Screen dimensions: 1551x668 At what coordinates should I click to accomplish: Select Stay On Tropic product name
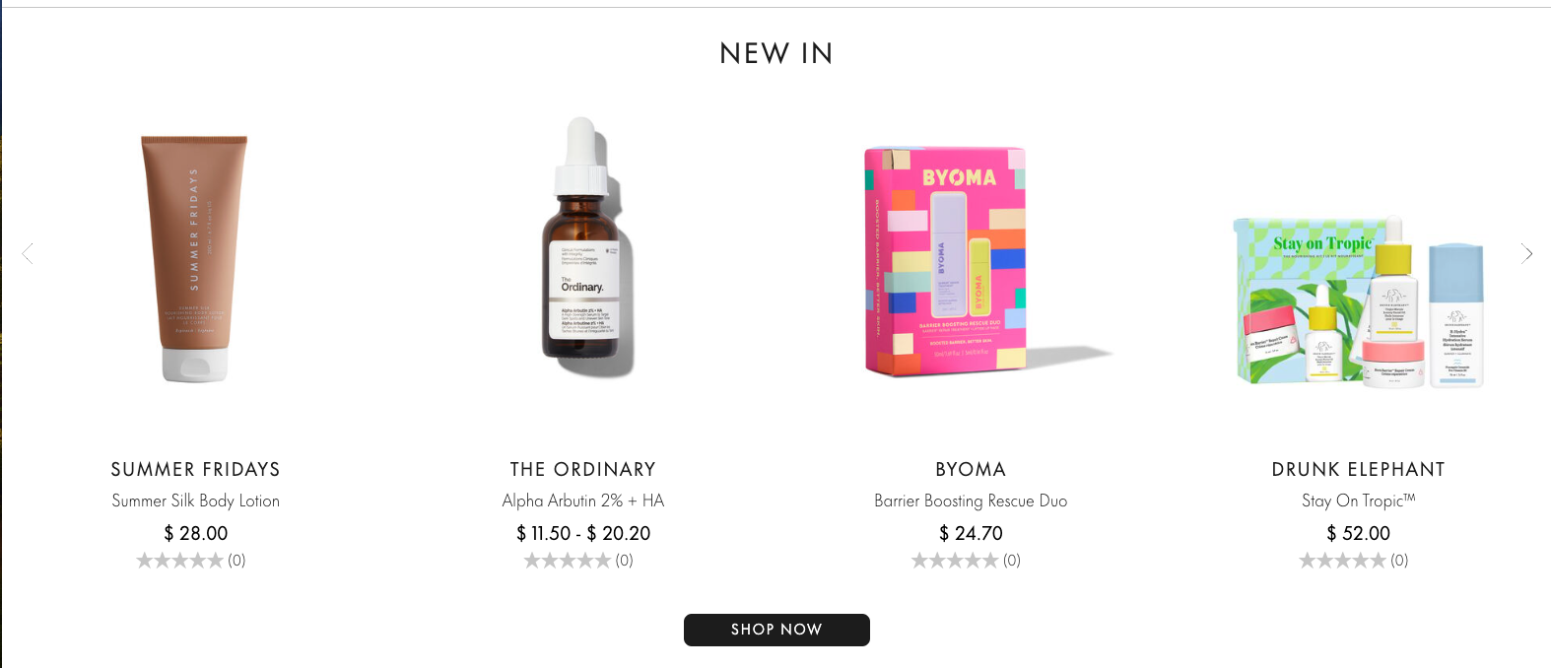[1358, 501]
